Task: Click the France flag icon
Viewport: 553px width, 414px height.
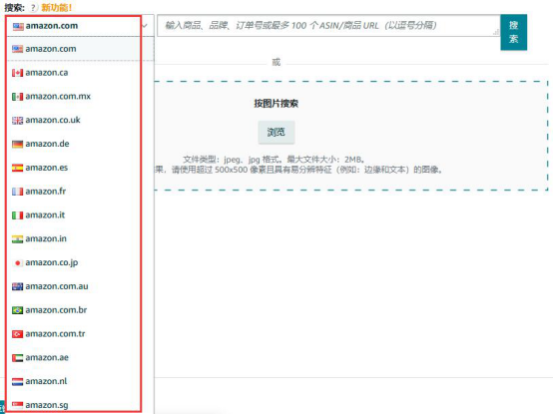Action: tap(17, 192)
